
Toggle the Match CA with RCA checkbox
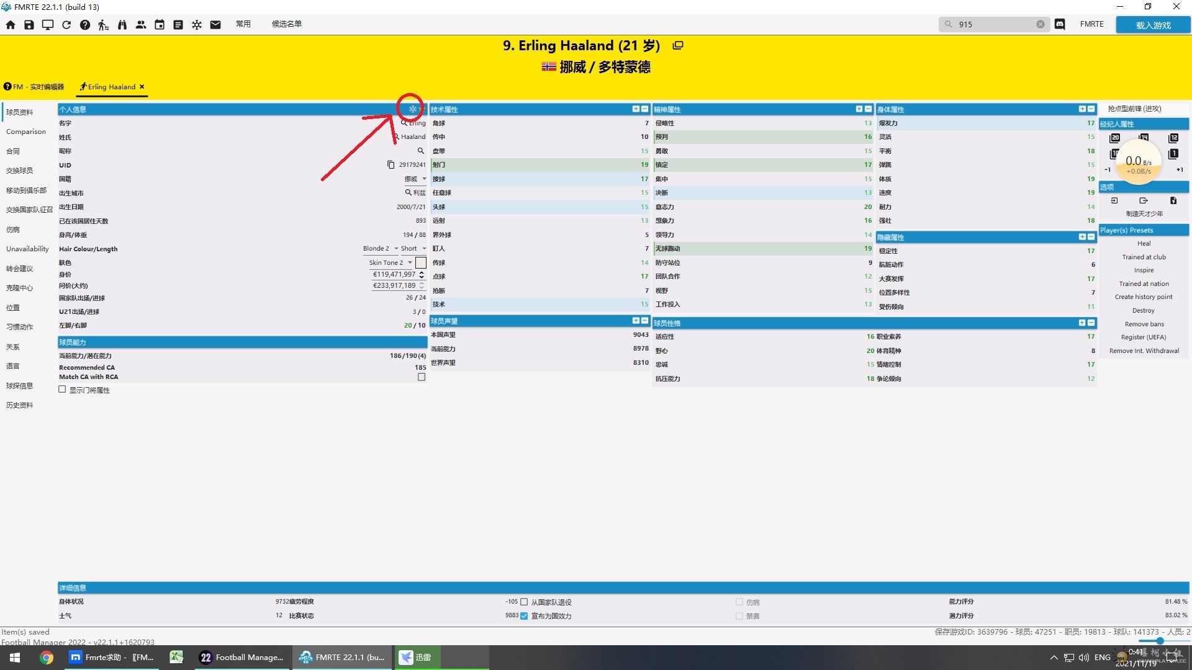(x=422, y=377)
